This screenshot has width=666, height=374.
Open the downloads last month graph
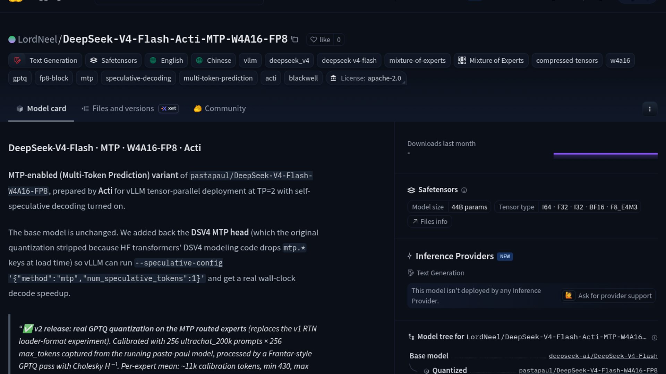605,155
